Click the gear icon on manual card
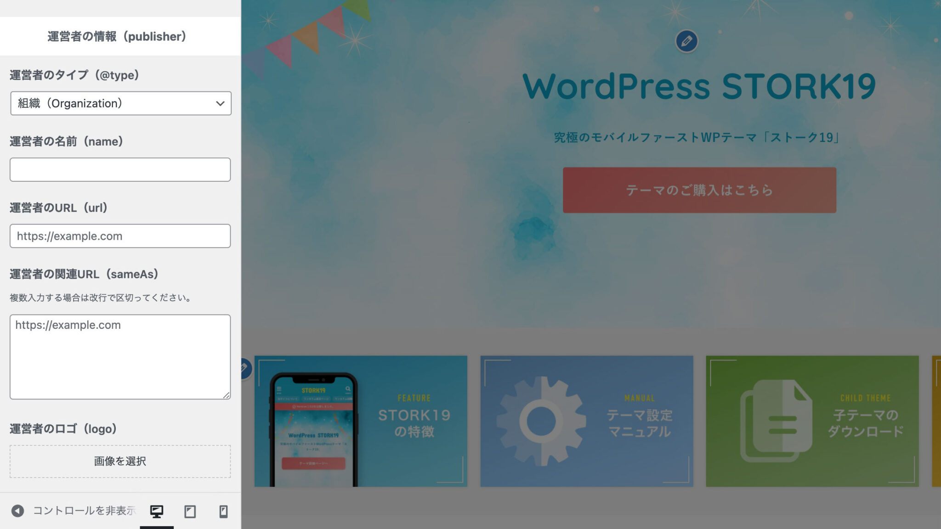This screenshot has height=529, width=941. [x=541, y=421]
